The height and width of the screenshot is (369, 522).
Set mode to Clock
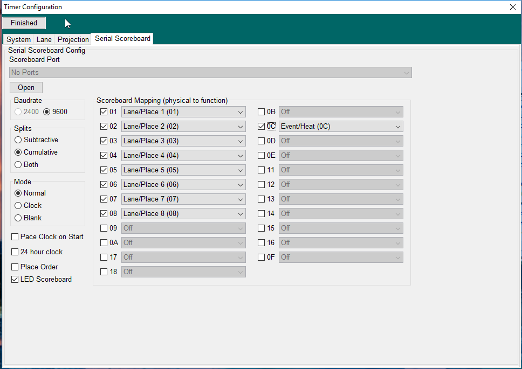tap(18, 206)
